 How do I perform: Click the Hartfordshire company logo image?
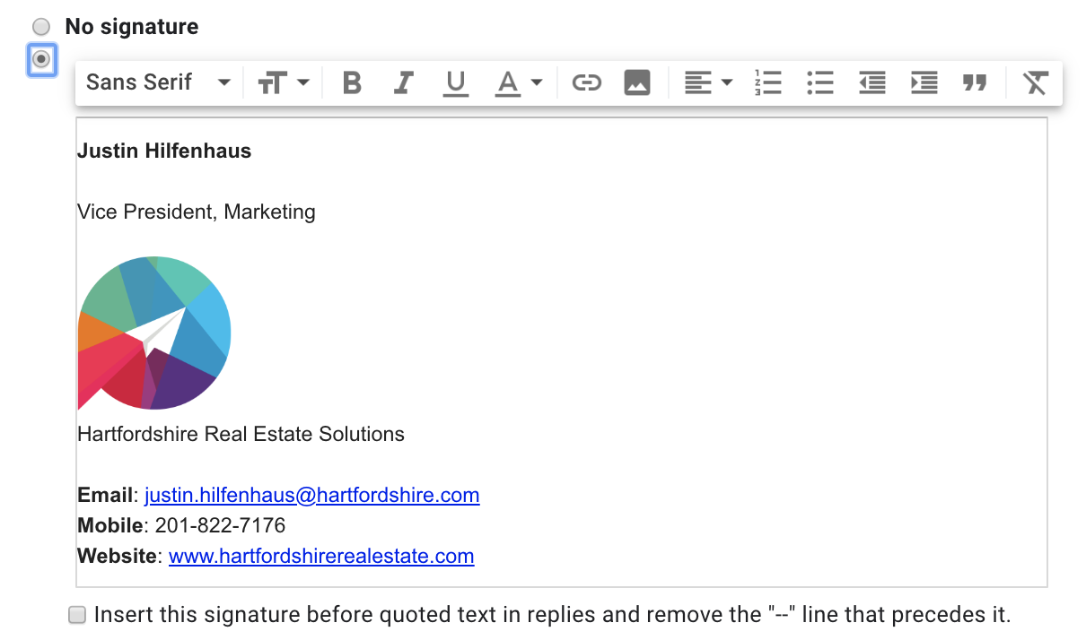coord(154,333)
